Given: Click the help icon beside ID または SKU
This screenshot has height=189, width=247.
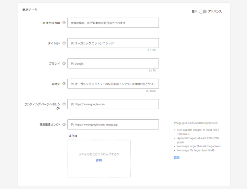Looking at the screenshot, I should [64, 23].
